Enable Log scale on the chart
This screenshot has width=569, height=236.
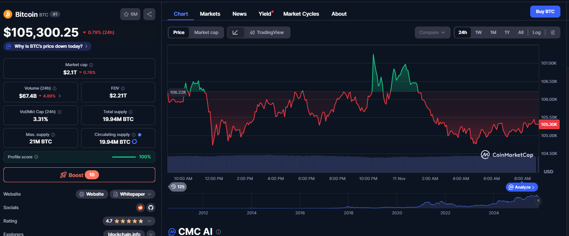click(537, 32)
